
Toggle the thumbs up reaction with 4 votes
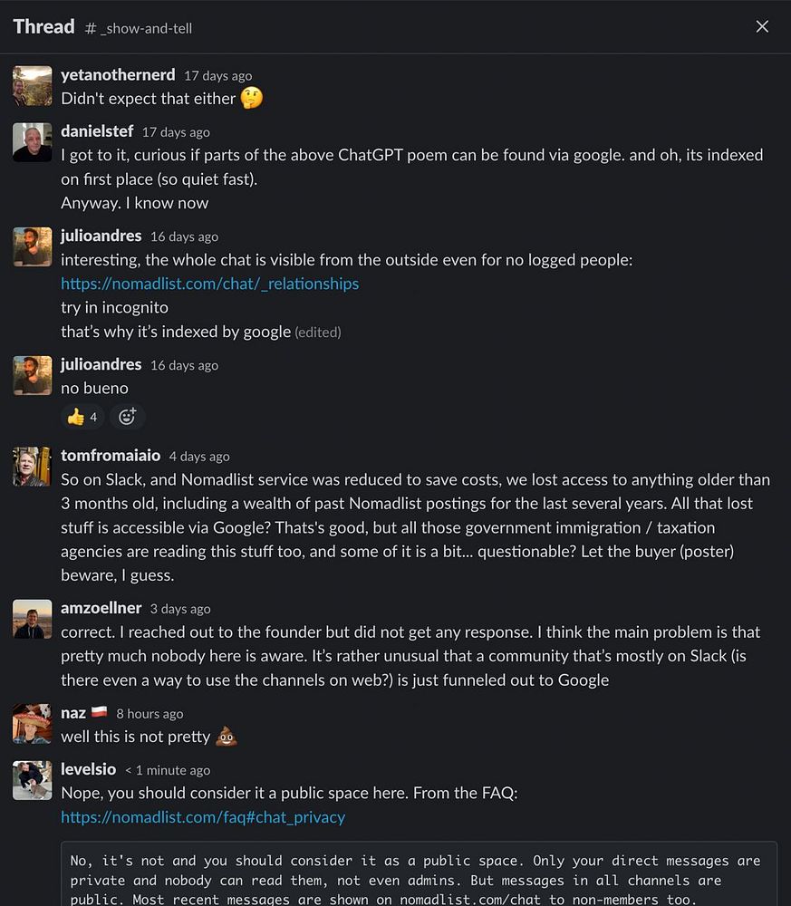tap(82, 417)
